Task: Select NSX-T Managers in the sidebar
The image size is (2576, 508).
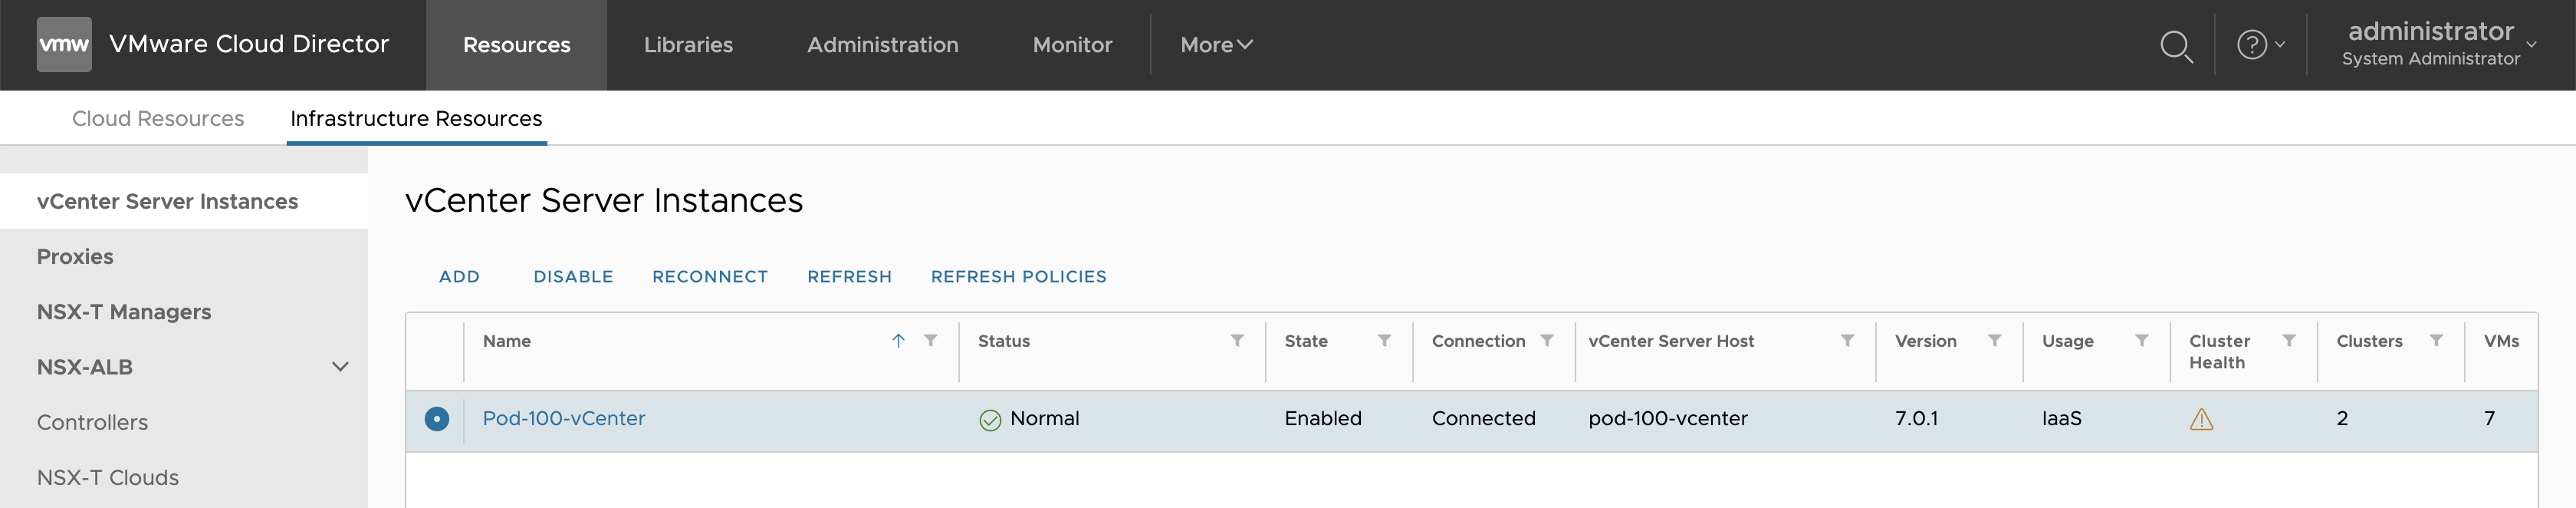Action: point(124,312)
